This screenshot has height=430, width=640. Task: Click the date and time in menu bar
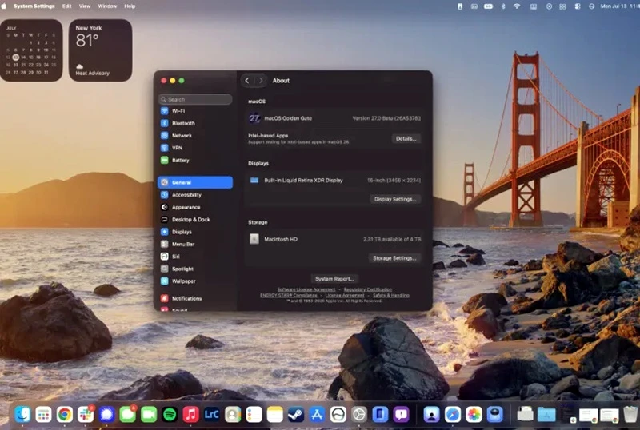click(620, 6)
